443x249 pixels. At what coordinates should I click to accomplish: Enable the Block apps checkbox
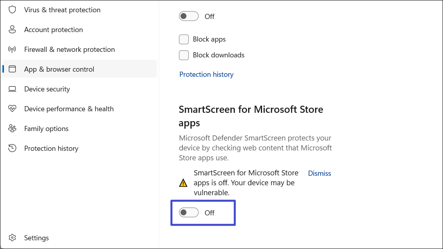click(x=184, y=39)
